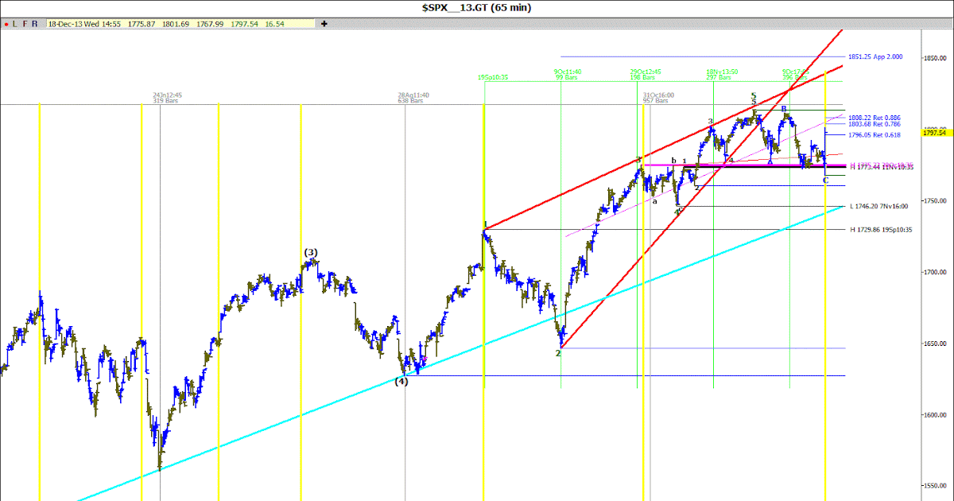Select the L 1746.20 7Nv16:00 level label
954x501 pixels.
878,207
